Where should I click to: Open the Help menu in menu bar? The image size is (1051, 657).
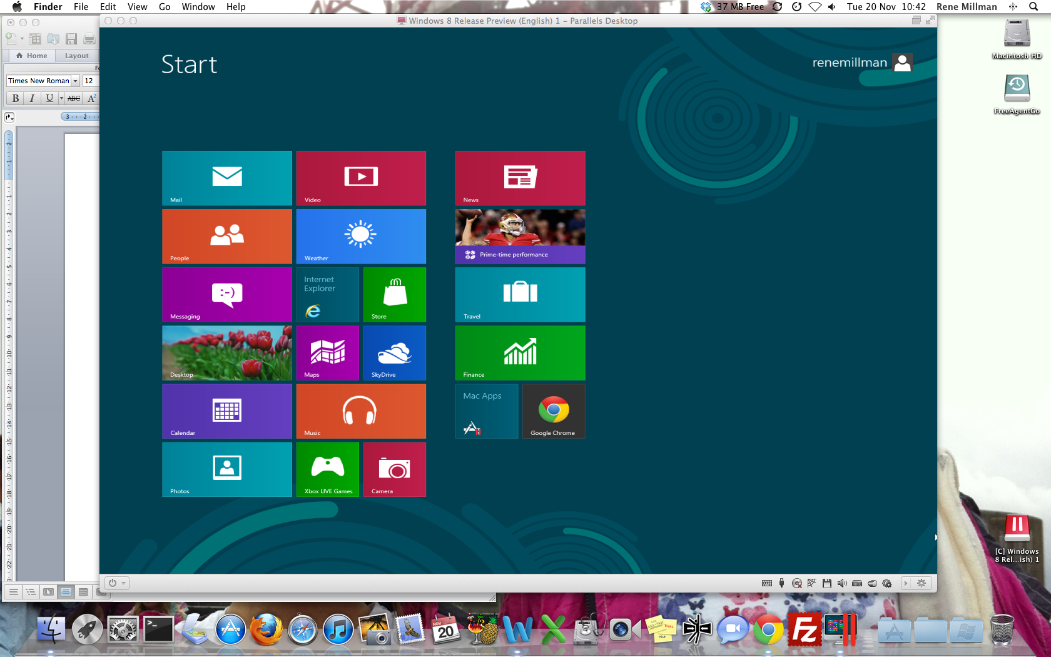pos(236,7)
